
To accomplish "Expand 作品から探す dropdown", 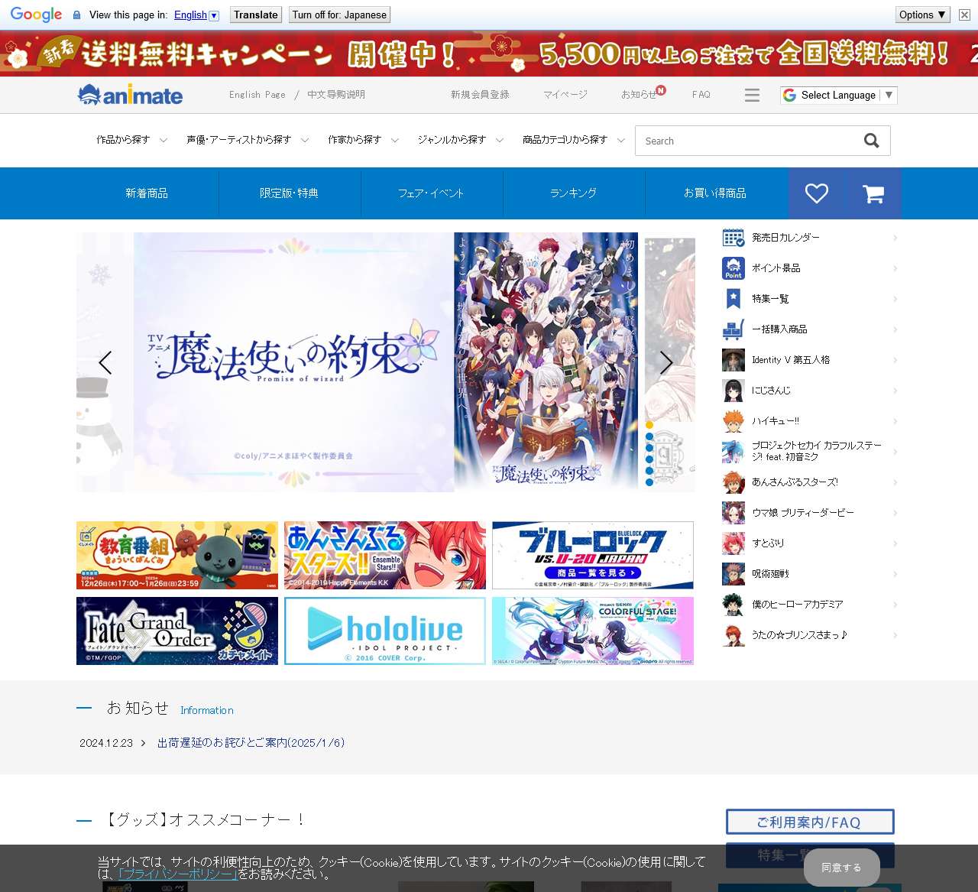I will pyautogui.click(x=131, y=140).
